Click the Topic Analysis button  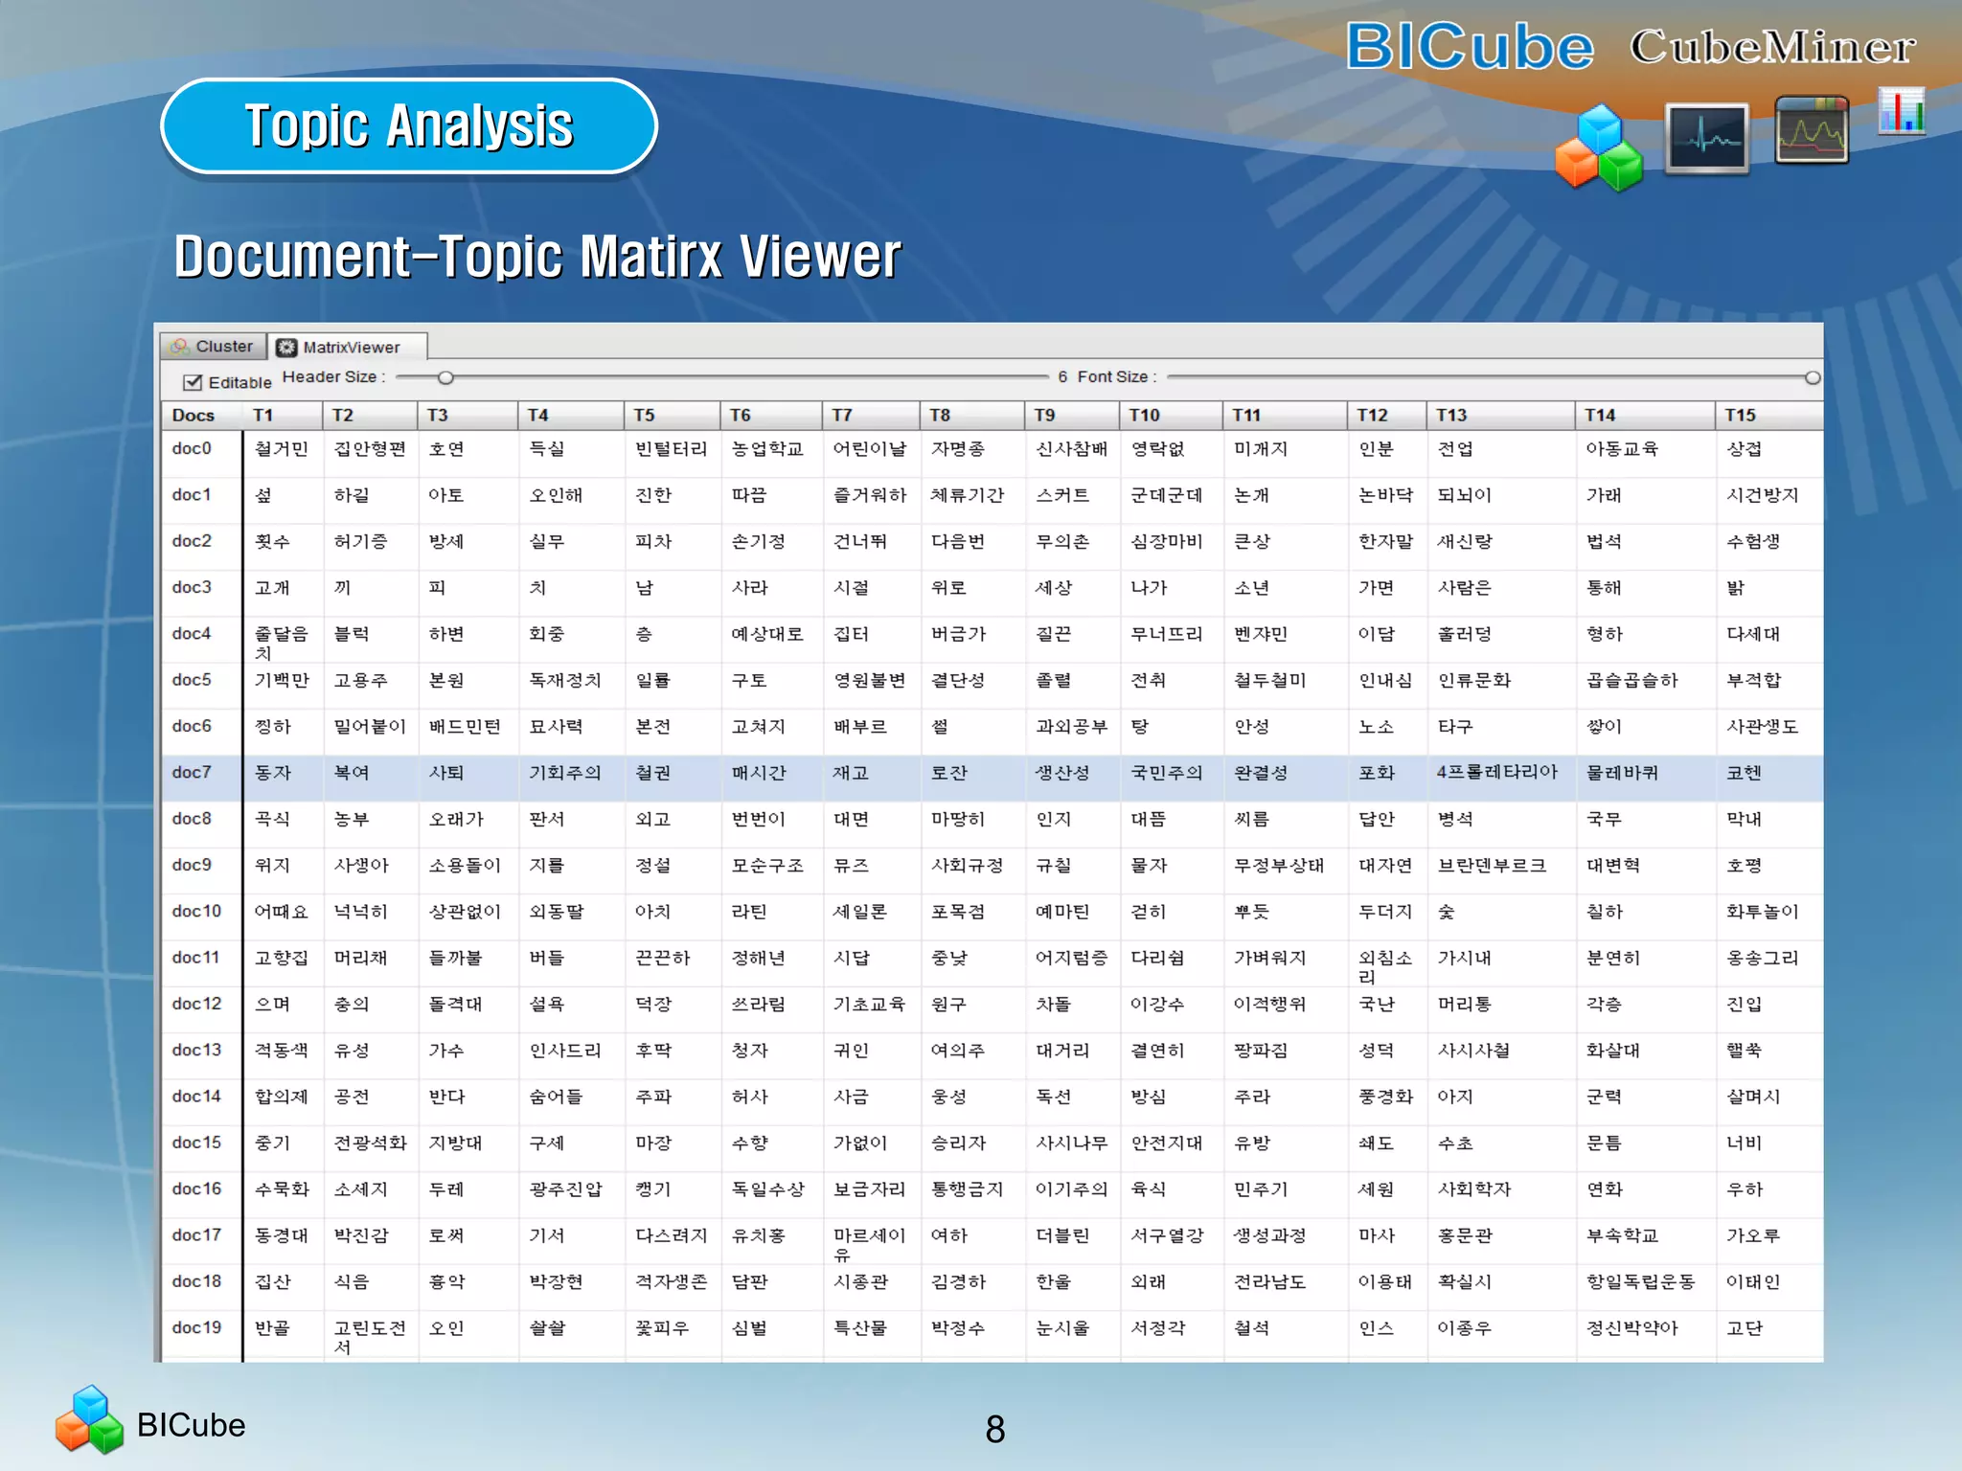[x=409, y=126]
